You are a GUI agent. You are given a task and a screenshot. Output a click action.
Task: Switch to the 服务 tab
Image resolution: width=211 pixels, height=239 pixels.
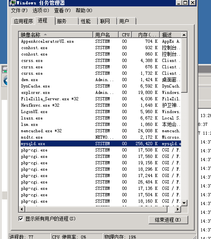click(x=67, y=21)
